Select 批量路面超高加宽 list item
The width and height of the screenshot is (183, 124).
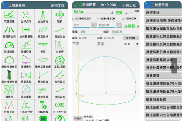click(x=163, y=60)
